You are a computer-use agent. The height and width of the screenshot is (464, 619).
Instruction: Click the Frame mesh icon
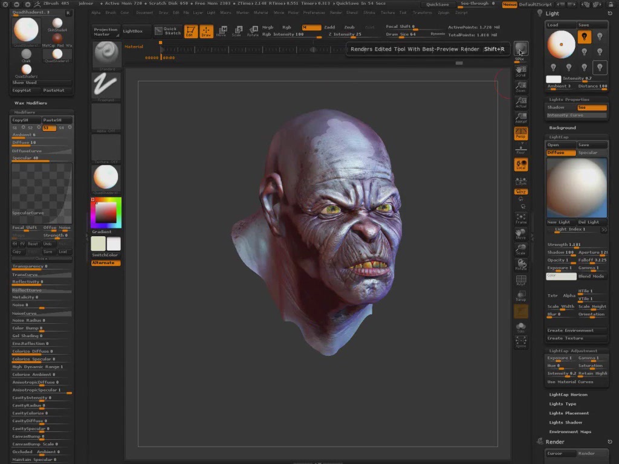coord(520,219)
